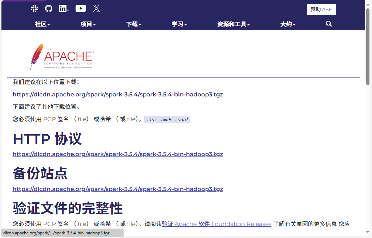This screenshot has height=238, width=372.
Task: Open the Slack icon link
Action: point(35,9)
